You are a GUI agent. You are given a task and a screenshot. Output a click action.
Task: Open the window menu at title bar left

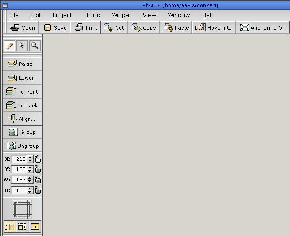(5, 5)
